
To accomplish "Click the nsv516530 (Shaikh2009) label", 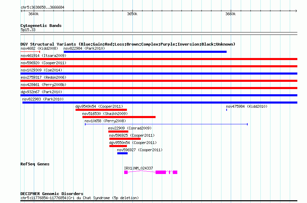I will point(105,114).
